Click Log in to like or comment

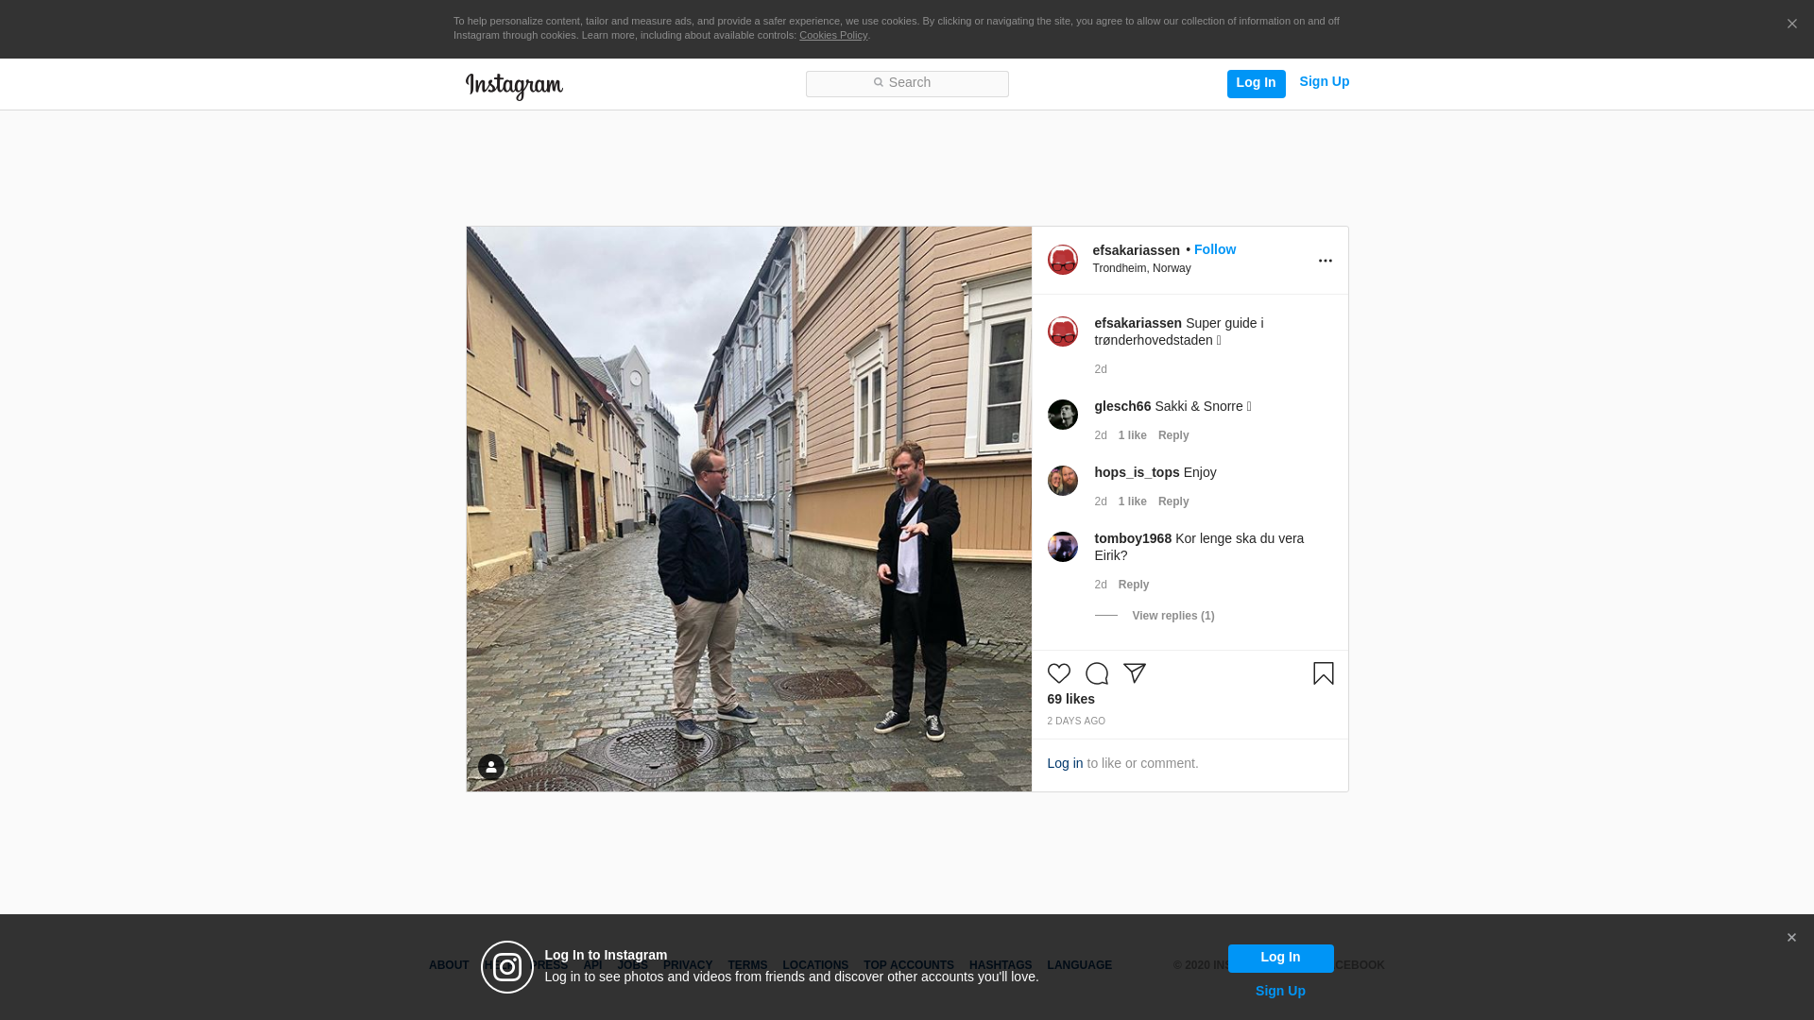pyautogui.click(x=1065, y=763)
